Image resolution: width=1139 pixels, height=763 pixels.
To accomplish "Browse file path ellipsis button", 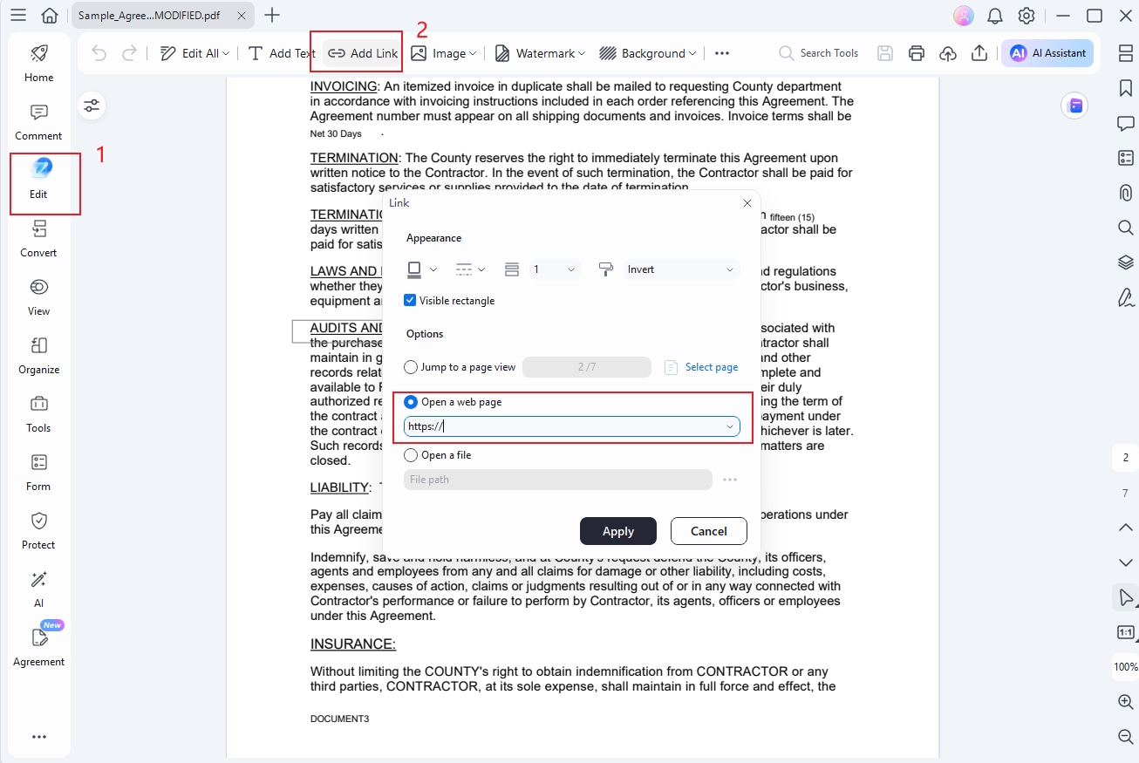I will [x=730, y=480].
